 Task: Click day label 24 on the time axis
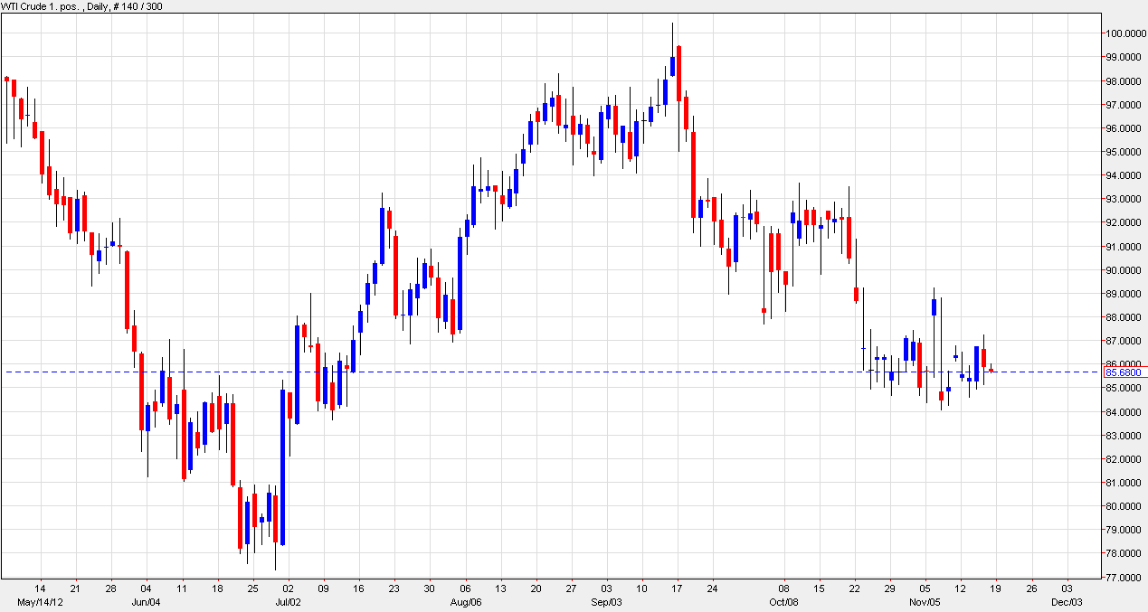[713, 587]
